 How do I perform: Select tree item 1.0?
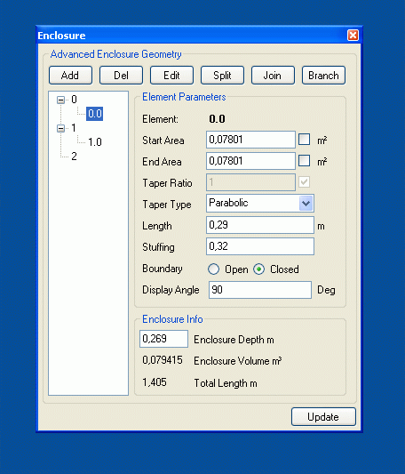point(94,142)
